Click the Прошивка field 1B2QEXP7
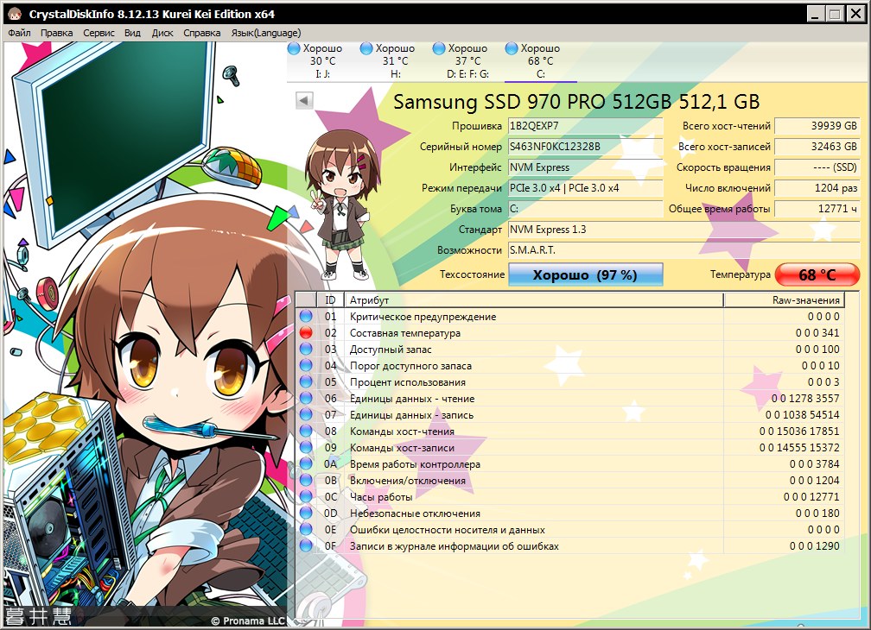 click(586, 126)
